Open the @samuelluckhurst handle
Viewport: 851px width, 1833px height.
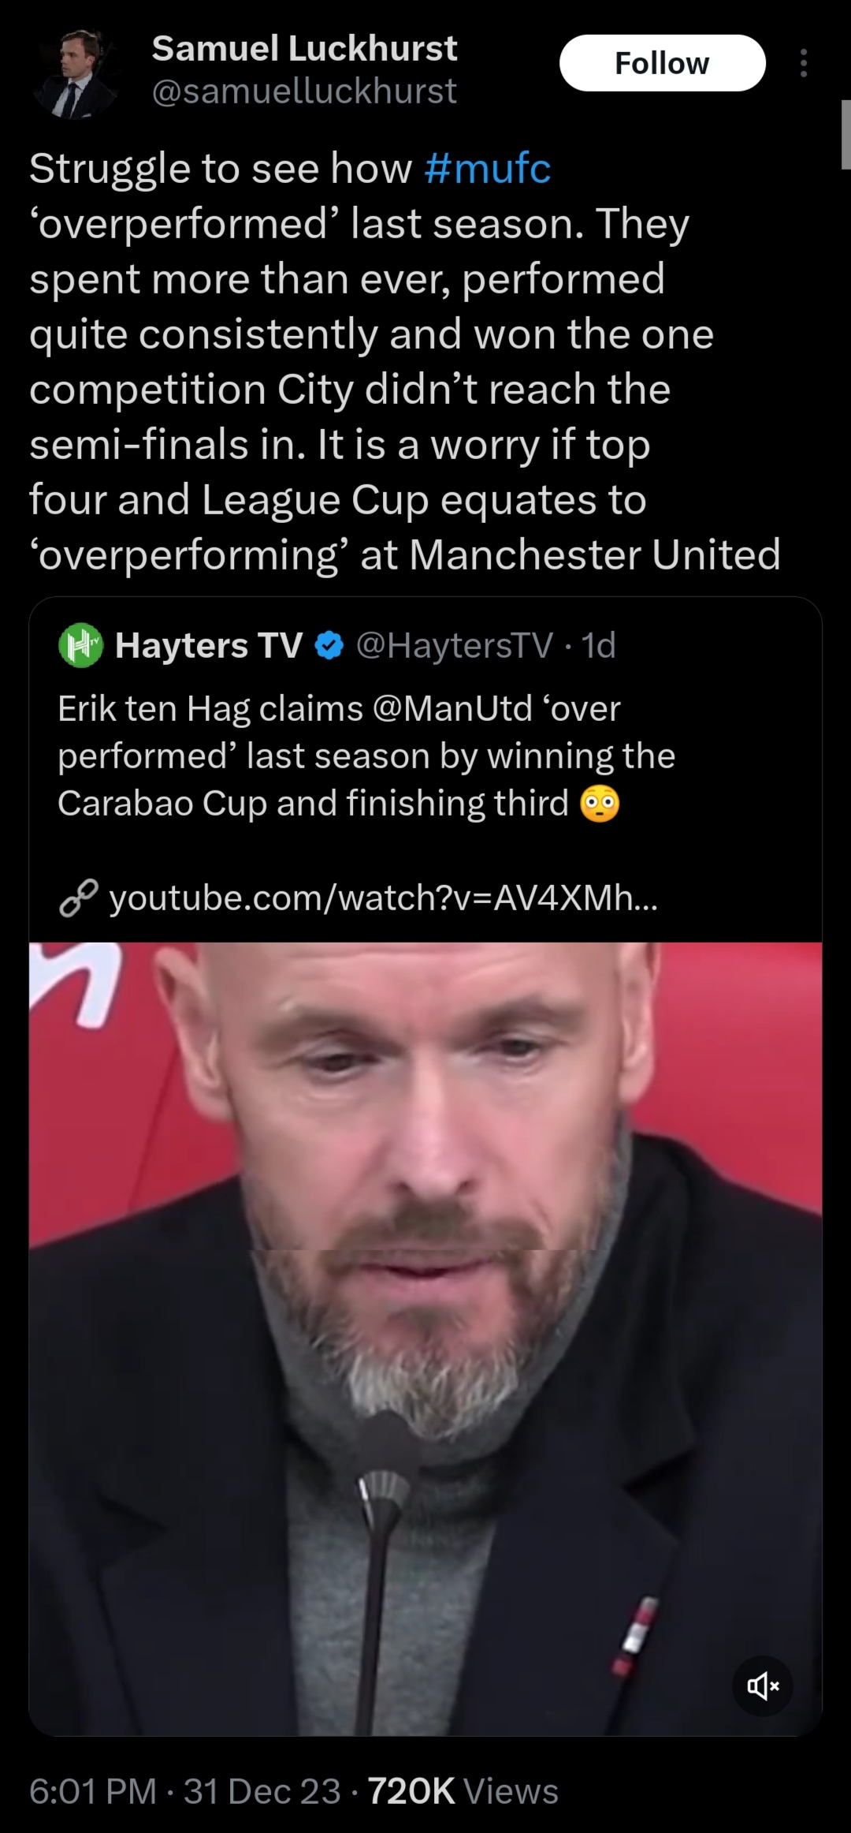coord(304,91)
